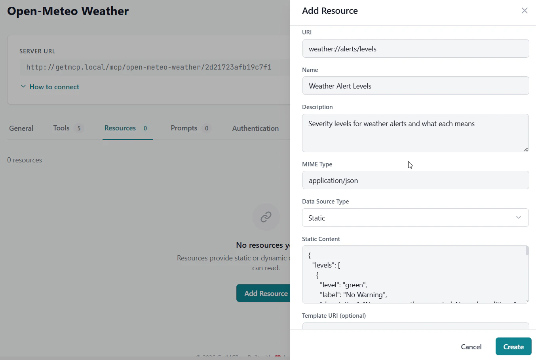Open the Authentication tab

coord(255,128)
